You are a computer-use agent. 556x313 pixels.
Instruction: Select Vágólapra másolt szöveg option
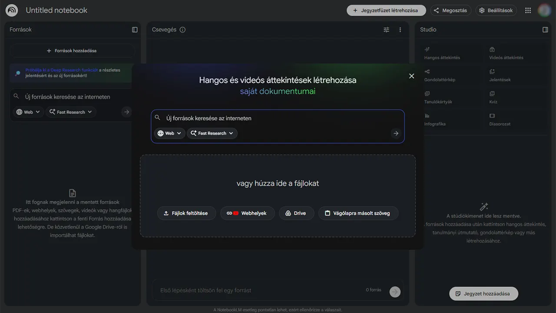click(x=358, y=213)
